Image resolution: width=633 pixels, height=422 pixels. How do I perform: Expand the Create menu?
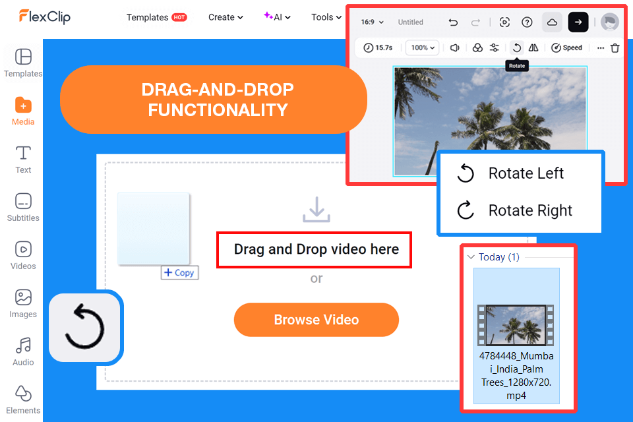click(x=226, y=17)
